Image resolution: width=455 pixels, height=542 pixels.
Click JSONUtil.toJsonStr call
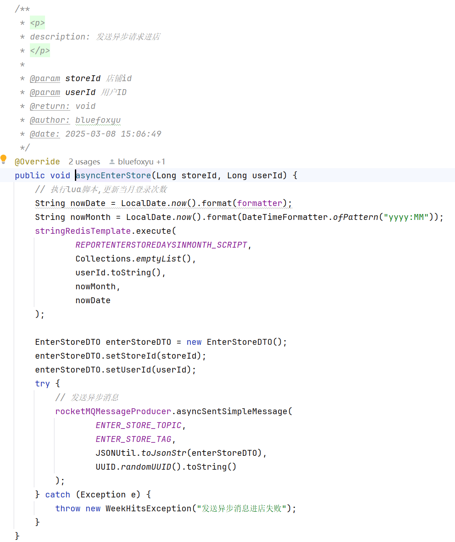179,453
